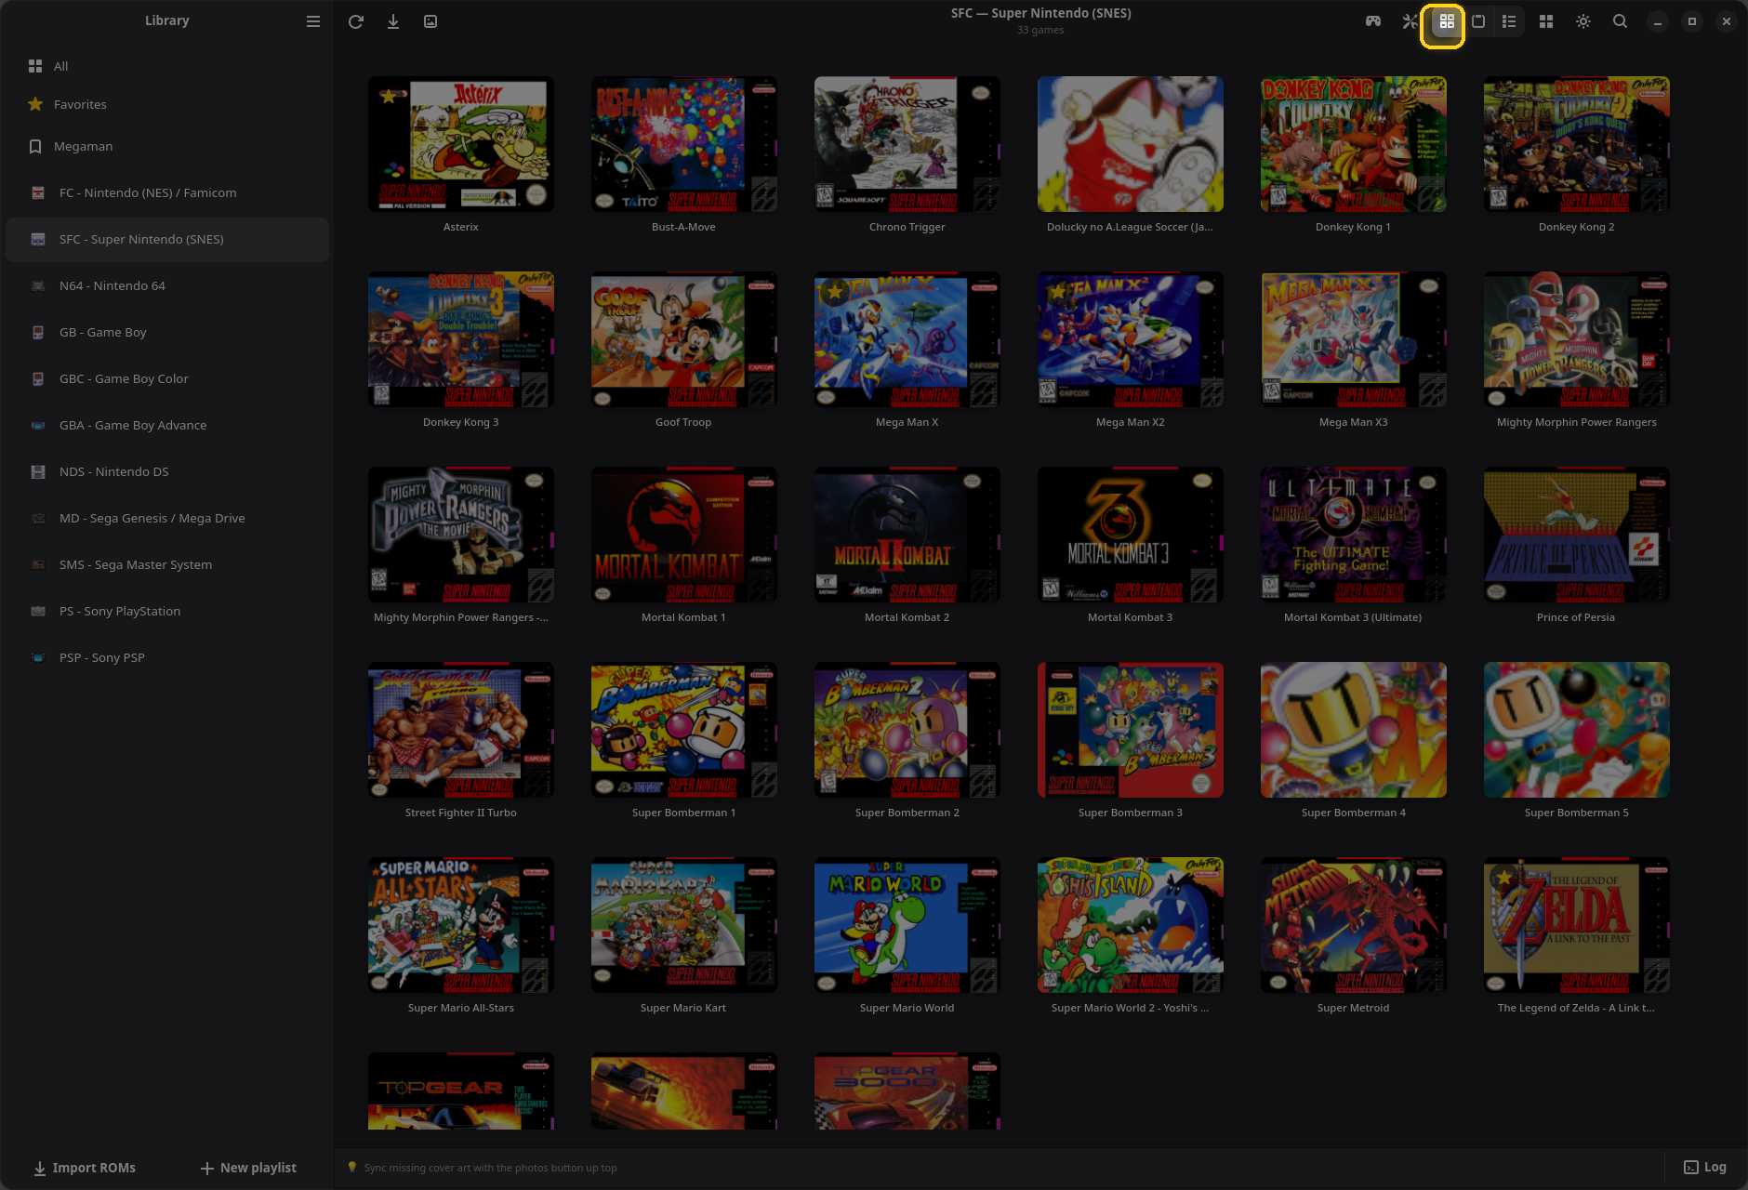Select NDS - Nintendo DS platform
Screen dimensions: 1748x1190
tap(167, 471)
